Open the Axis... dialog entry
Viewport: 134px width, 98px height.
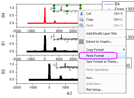pos(90,78)
